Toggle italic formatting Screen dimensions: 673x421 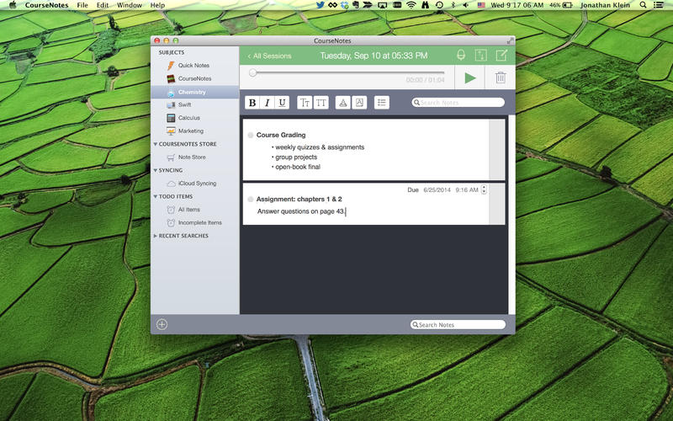267,103
